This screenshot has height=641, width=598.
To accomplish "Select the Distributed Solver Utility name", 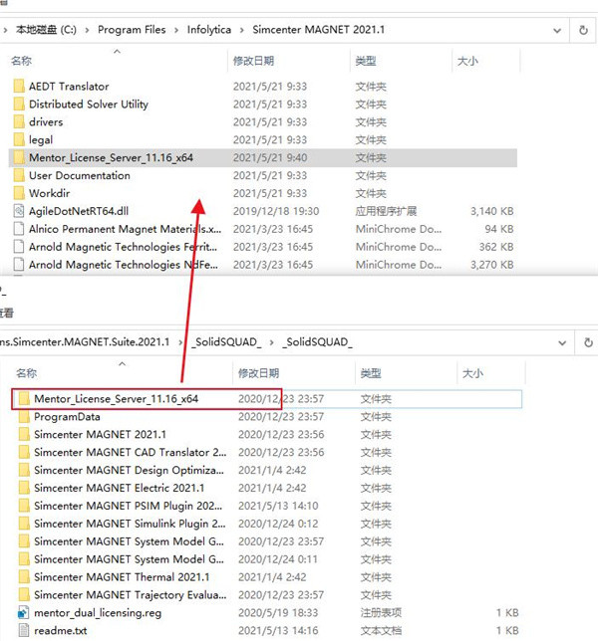I will pyautogui.click(x=89, y=105).
